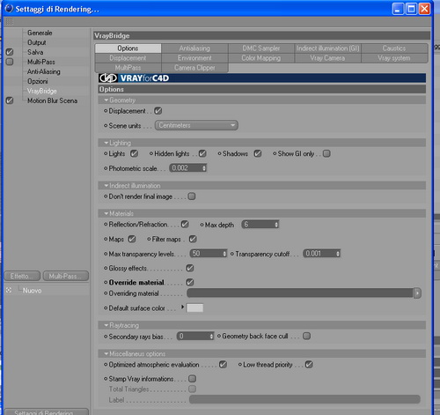Click the parameter dot beside Secondary rays bias
This screenshot has width=440, height=415.
(x=106, y=337)
